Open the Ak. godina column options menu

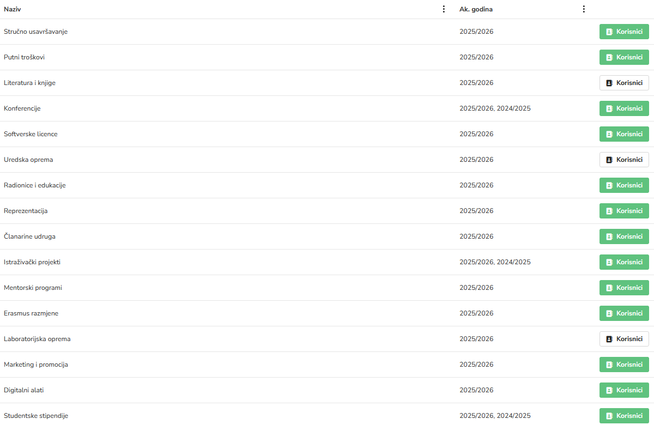pyautogui.click(x=584, y=9)
